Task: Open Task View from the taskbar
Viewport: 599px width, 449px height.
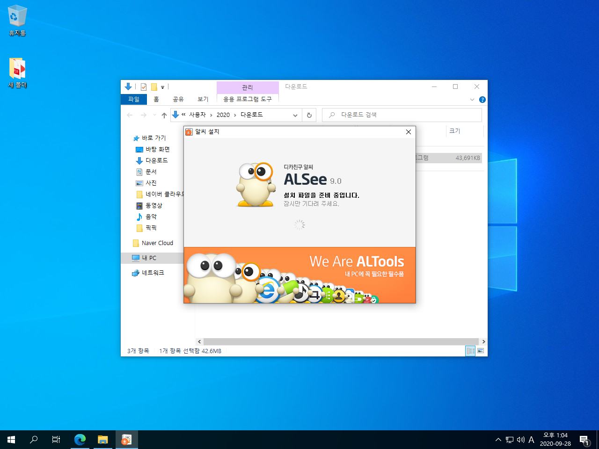Action: pyautogui.click(x=56, y=440)
